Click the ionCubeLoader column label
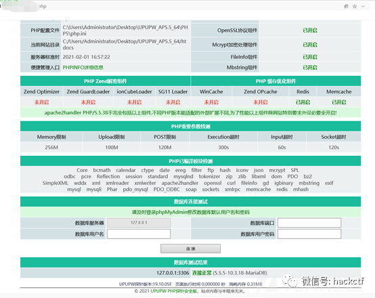The image size is (375, 298). pos(134,91)
